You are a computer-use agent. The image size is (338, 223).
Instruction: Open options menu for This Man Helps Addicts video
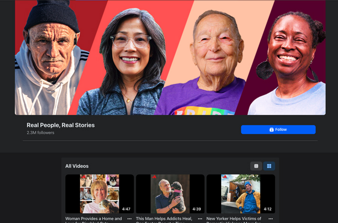[x=200, y=219]
